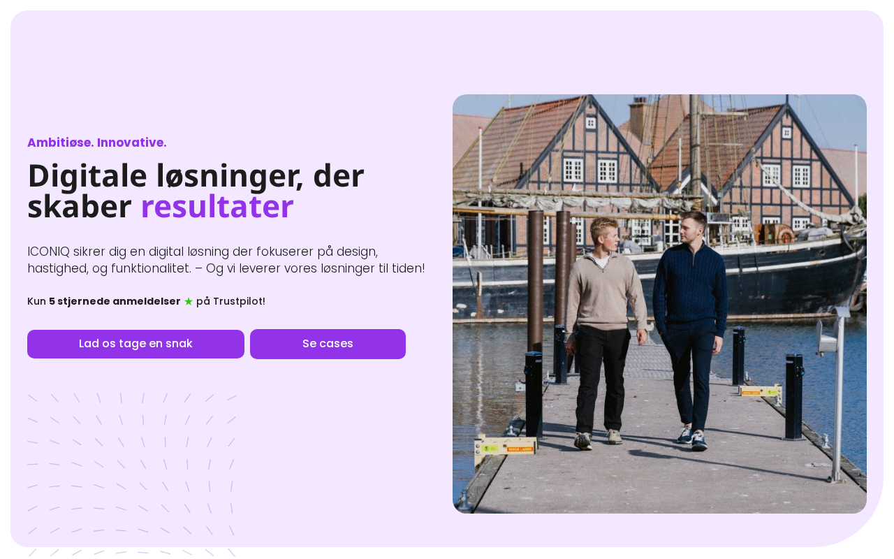
Task: Click the "på Trustpilot!" text
Action: 230,301
